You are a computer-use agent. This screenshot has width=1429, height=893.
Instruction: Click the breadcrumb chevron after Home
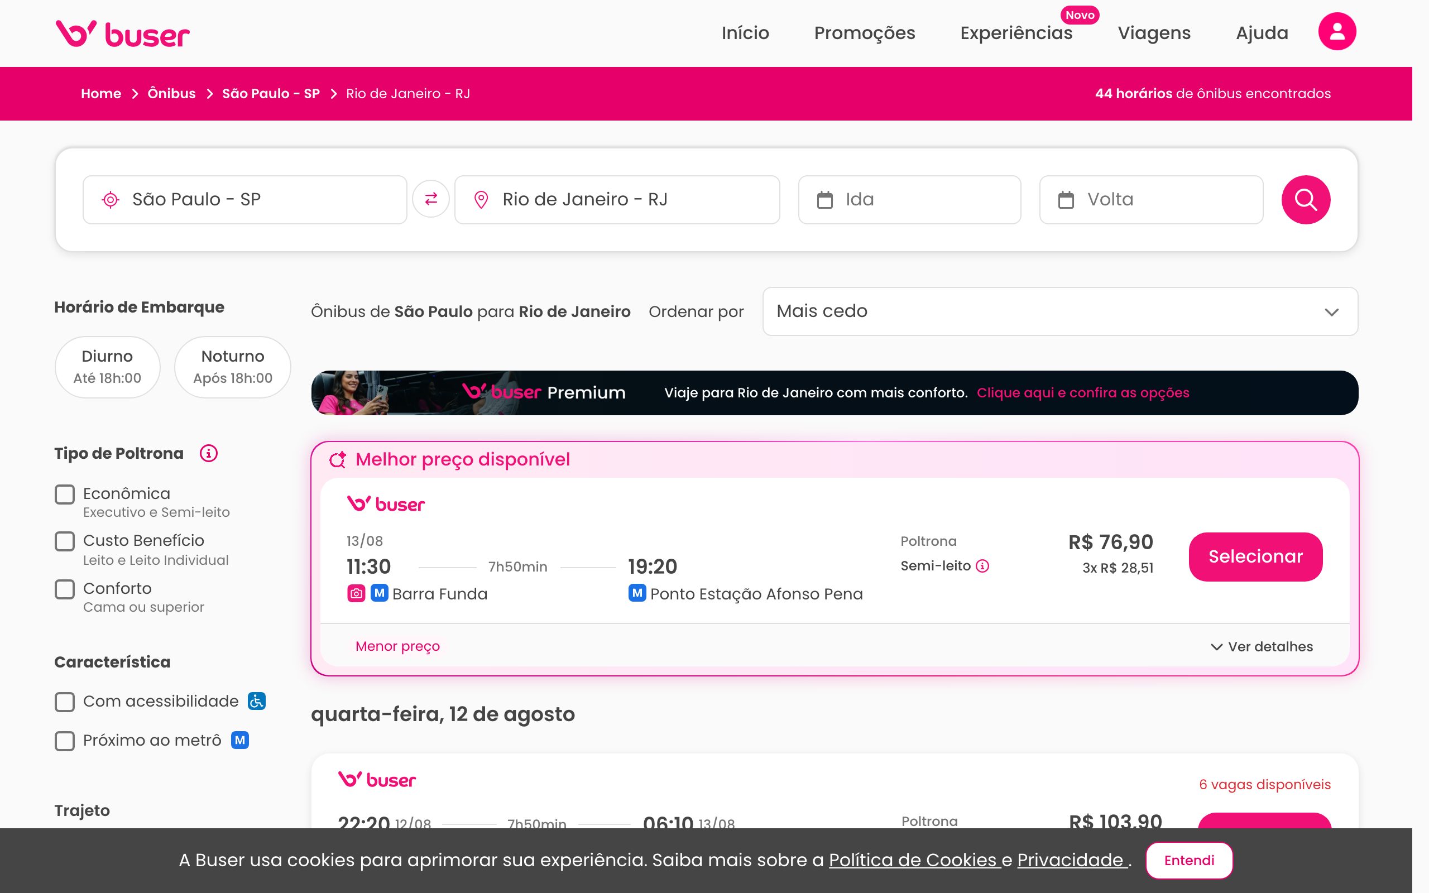point(135,94)
